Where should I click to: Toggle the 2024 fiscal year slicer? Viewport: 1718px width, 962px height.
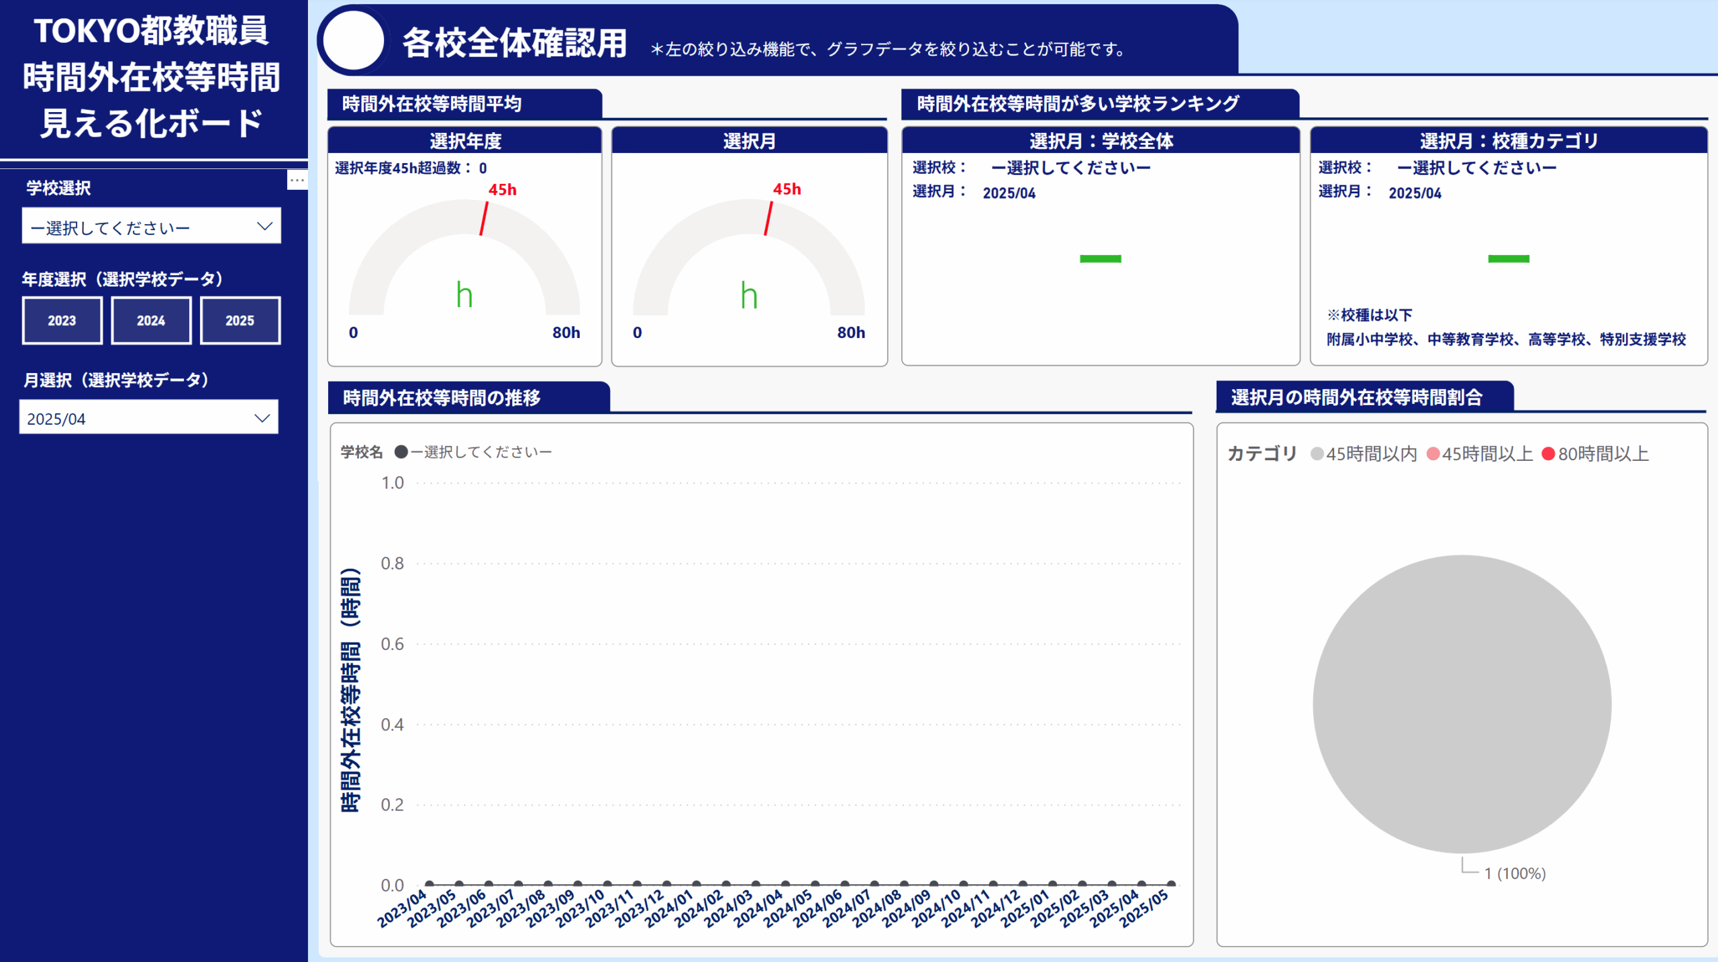[x=150, y=320]
